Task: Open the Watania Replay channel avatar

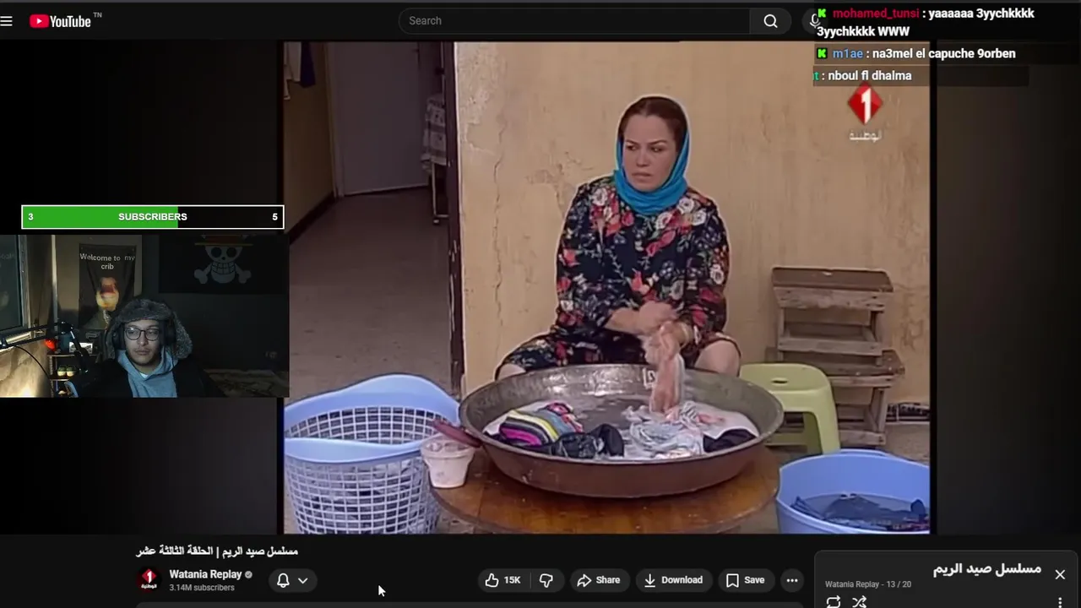Action: pyautogui.click(x=149, y=580)
